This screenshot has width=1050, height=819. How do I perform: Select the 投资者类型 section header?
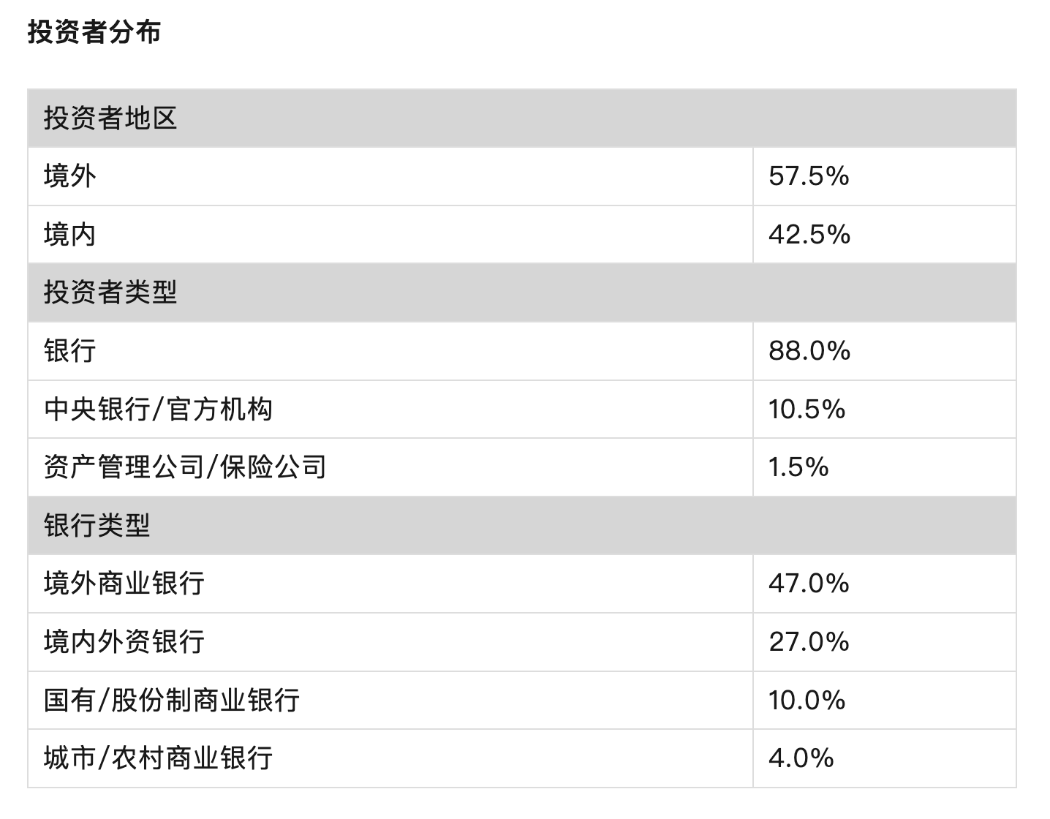[x=110, y=292]
